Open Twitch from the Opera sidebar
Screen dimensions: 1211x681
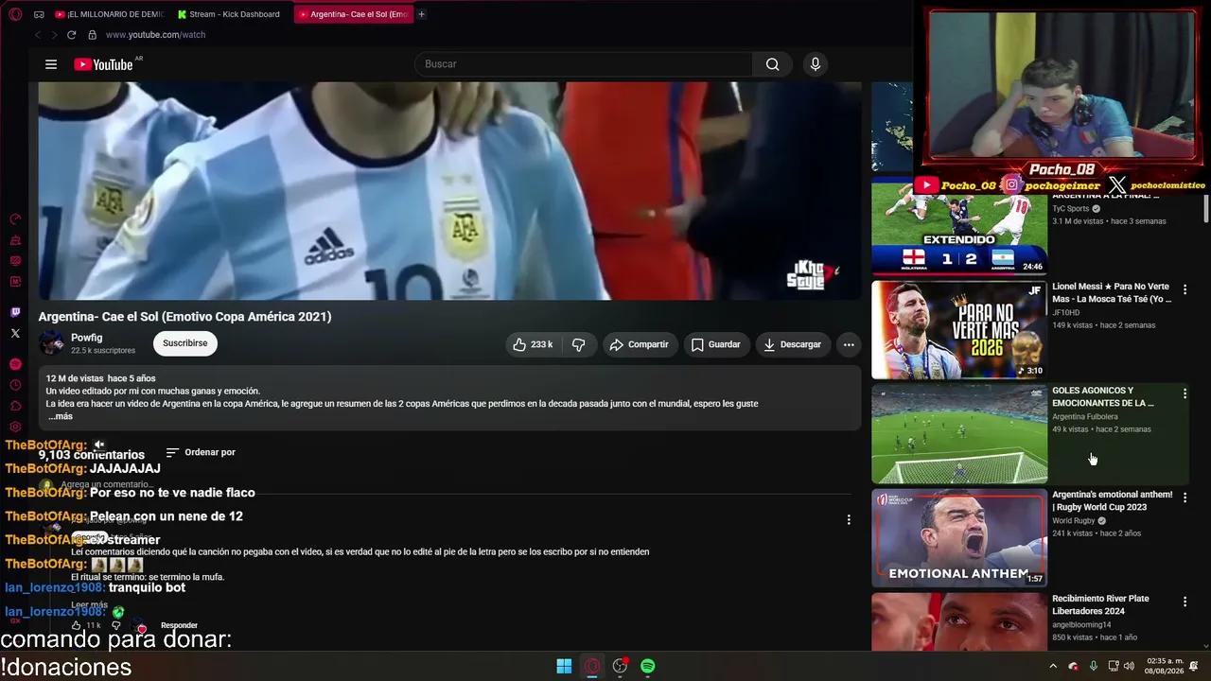pos(15,312)
